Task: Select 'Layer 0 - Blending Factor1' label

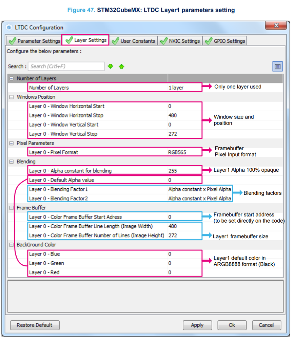Action: [58, 189]
